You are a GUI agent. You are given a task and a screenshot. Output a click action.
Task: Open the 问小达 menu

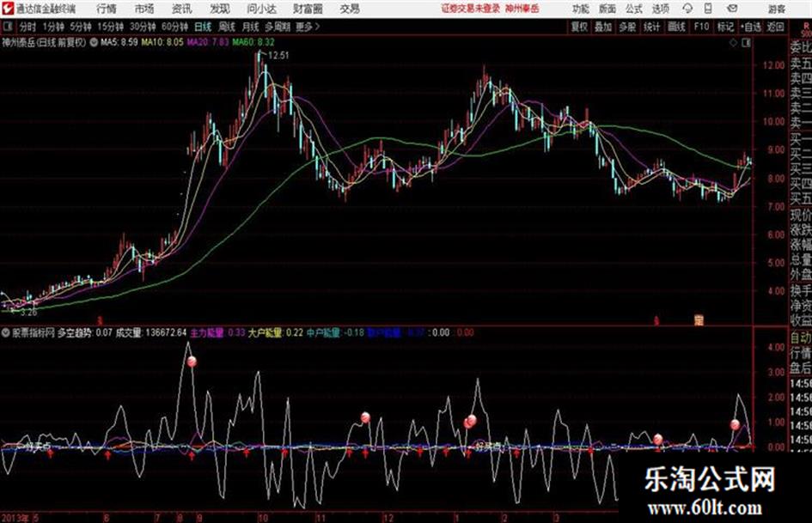click(261, 9)
